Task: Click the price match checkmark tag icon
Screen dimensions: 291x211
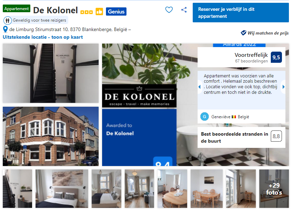Action: click(244, 33)
